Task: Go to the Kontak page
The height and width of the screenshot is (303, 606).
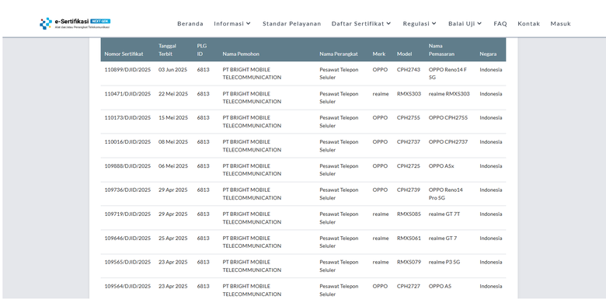Action: click(529, 23)
